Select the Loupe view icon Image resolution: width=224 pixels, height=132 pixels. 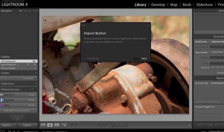coord(50,125)
